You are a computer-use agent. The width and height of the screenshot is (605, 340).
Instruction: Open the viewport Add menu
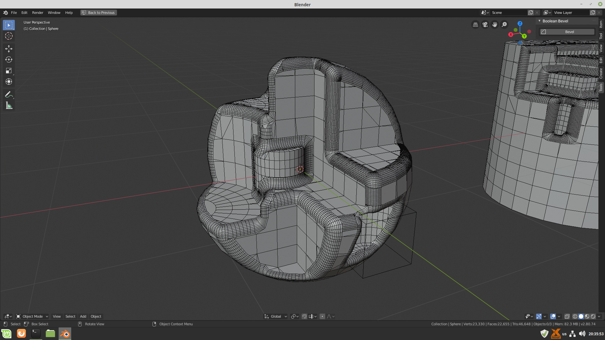[83, 316]
